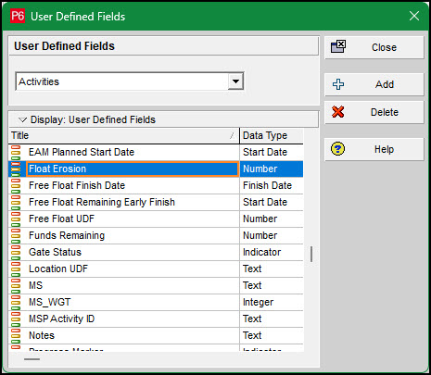Click the row icon beside Notes

tap(16, 335)
